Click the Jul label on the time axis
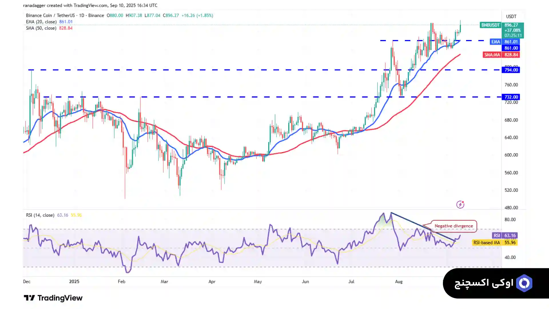This screenshot has width=549, height=309. tap(351, 281)
